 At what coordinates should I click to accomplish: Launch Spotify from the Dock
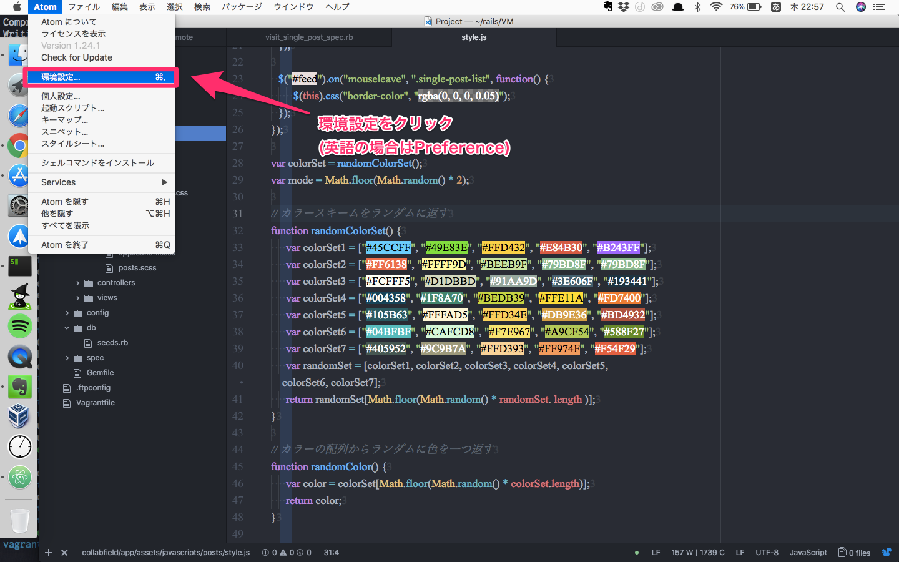pos(19,326)
